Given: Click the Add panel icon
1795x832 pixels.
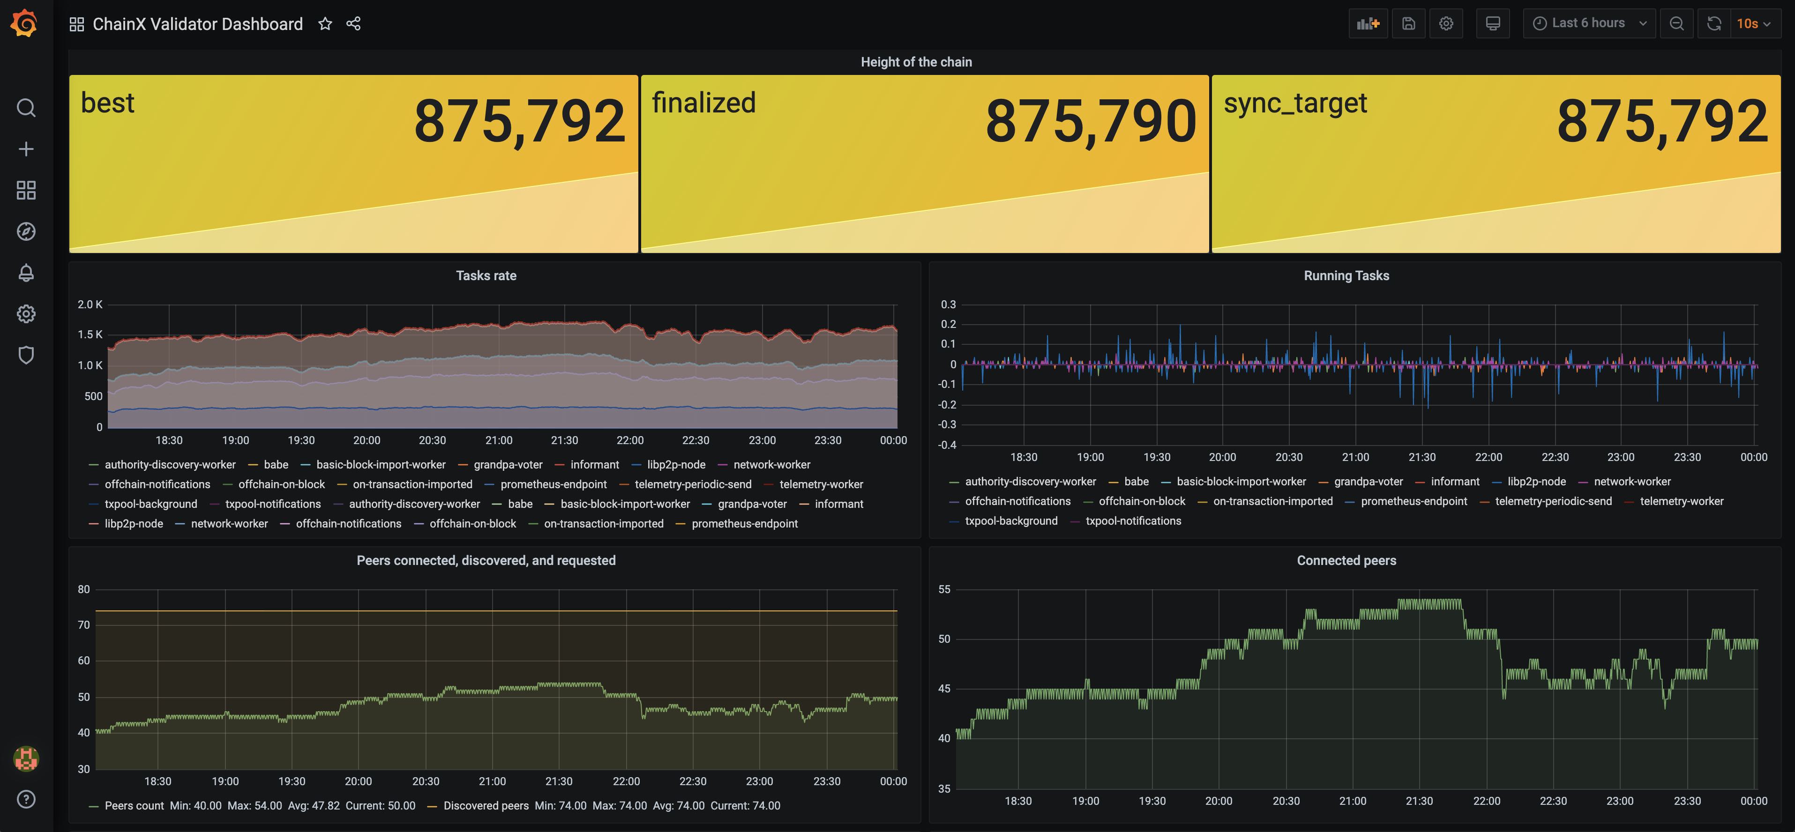Looking at the screenshot, I should pos(1368,24).
